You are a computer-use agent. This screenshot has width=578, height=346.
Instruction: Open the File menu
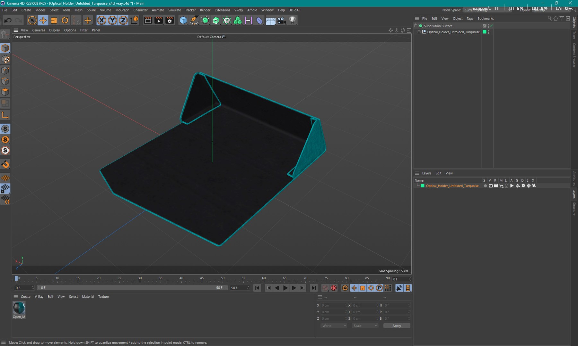[x=5, y=10]
